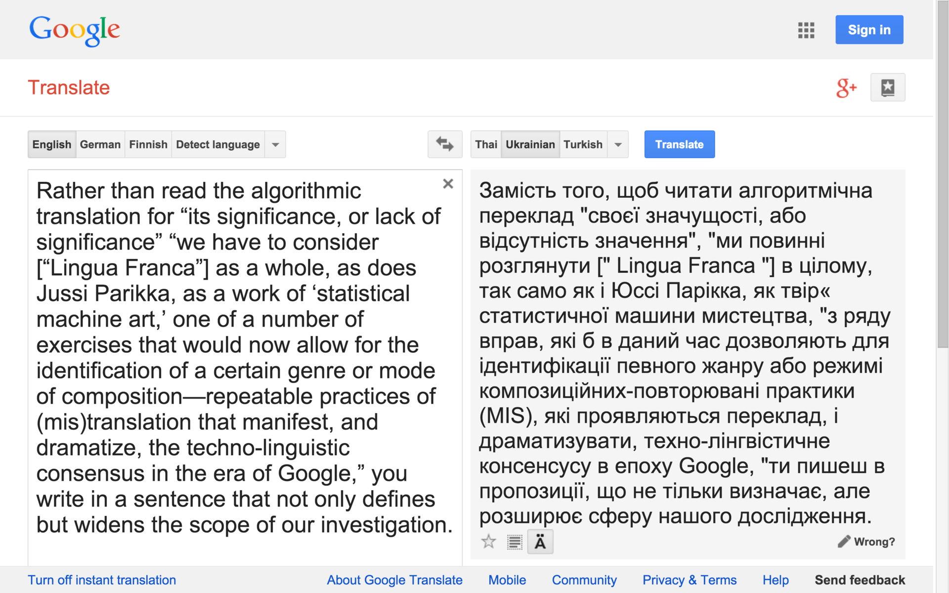The image size is (949, 593).
Task: Turn off instant translation link
Action: click(x=102, y=580)
